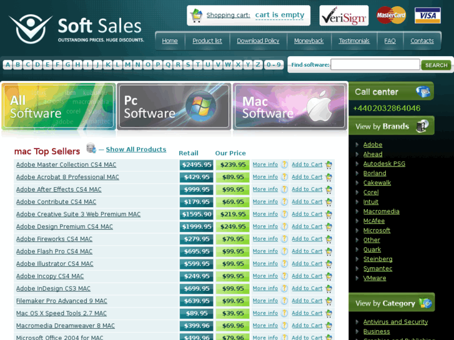This screenshot has width=454, height=340.
Task: Click cart icon for Adobe After Effects CS4
Action: coord(328,190)
